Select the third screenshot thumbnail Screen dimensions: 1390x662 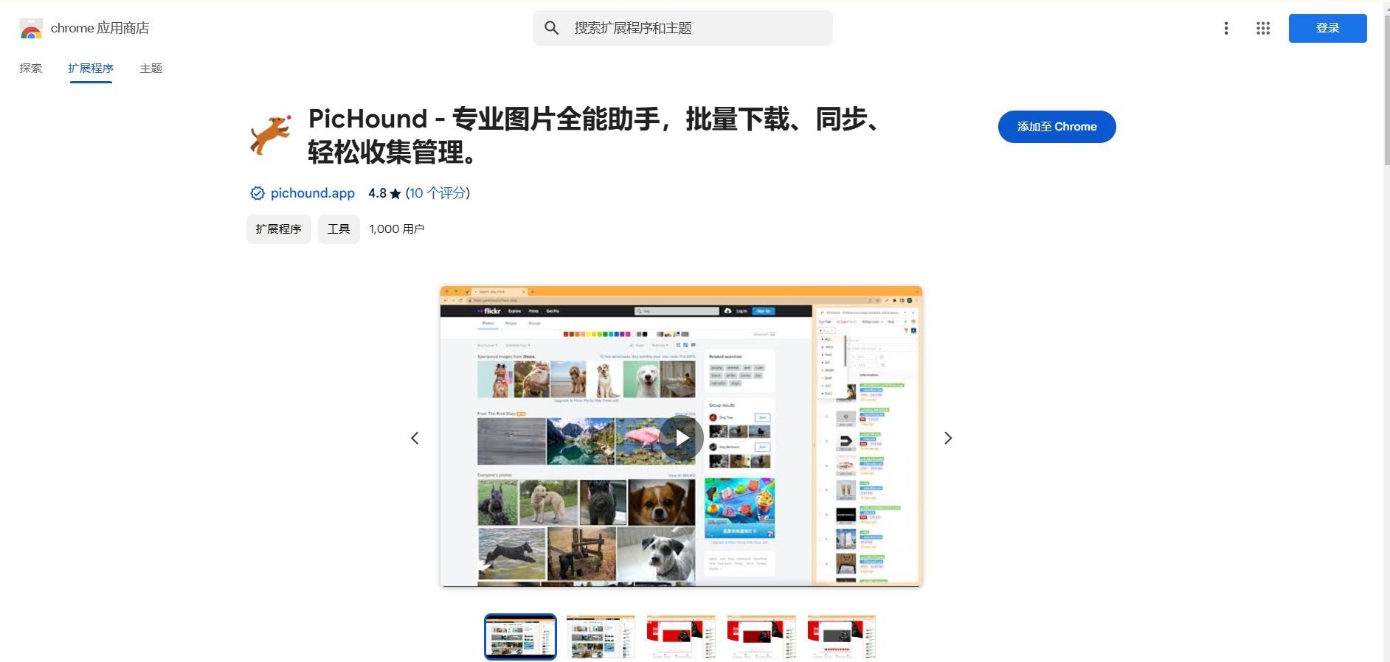coord(681,637)
